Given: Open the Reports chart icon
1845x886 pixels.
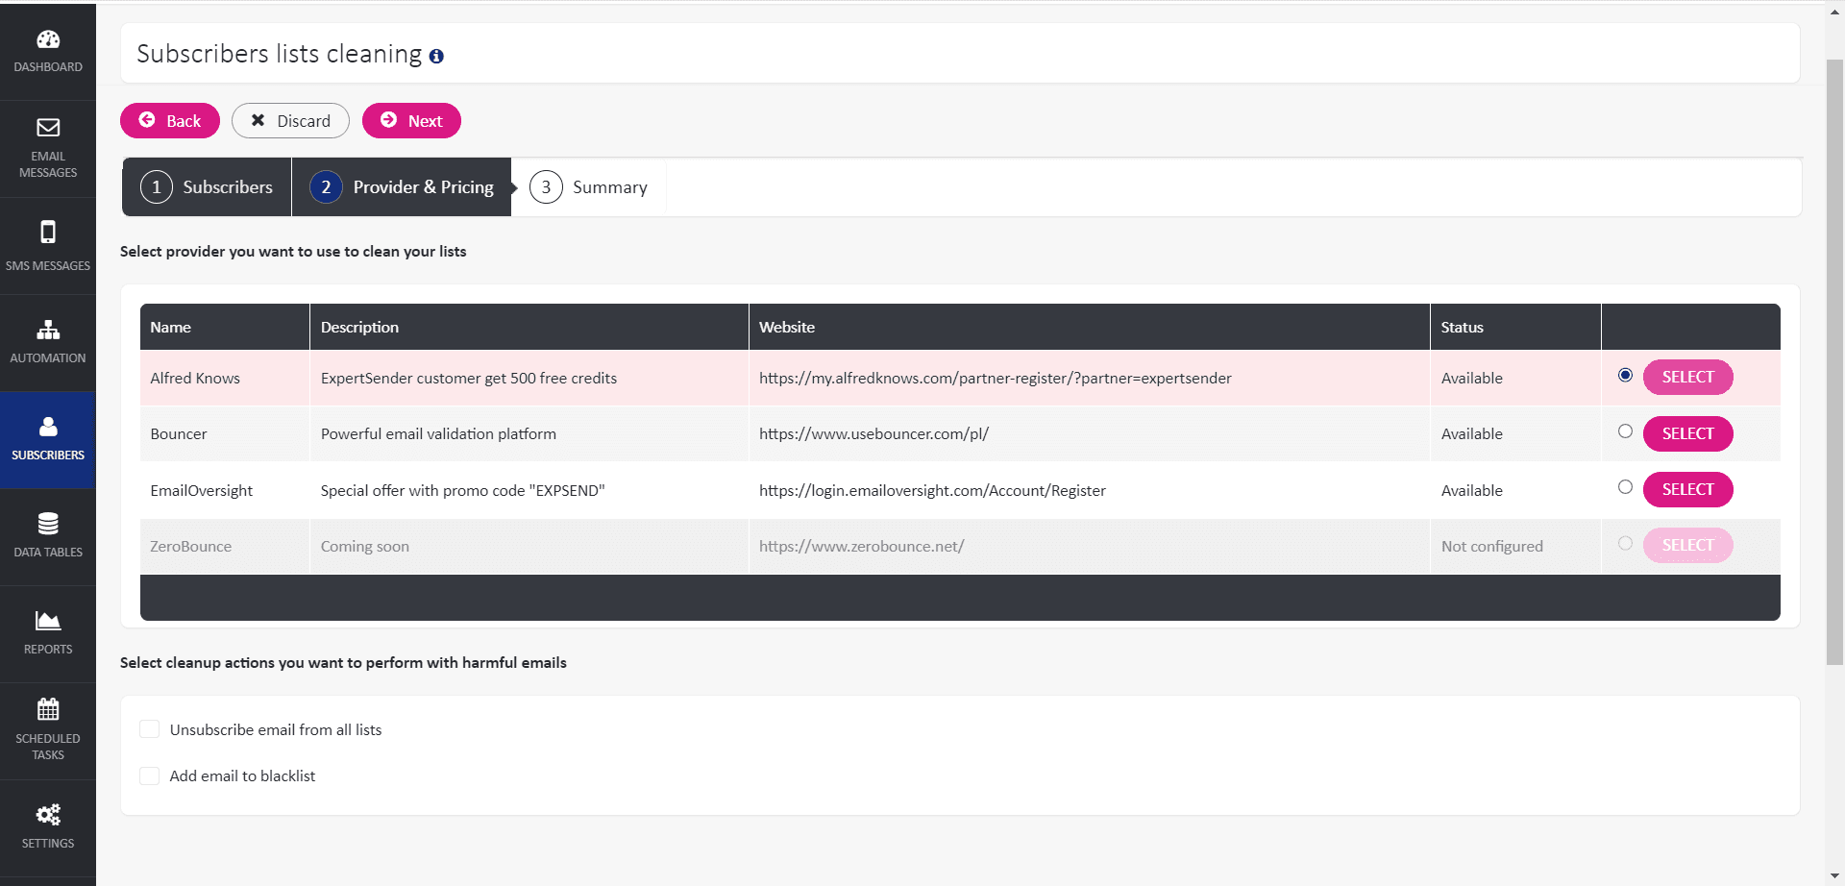Looking at the screenshot, I should tap(48, 621).
